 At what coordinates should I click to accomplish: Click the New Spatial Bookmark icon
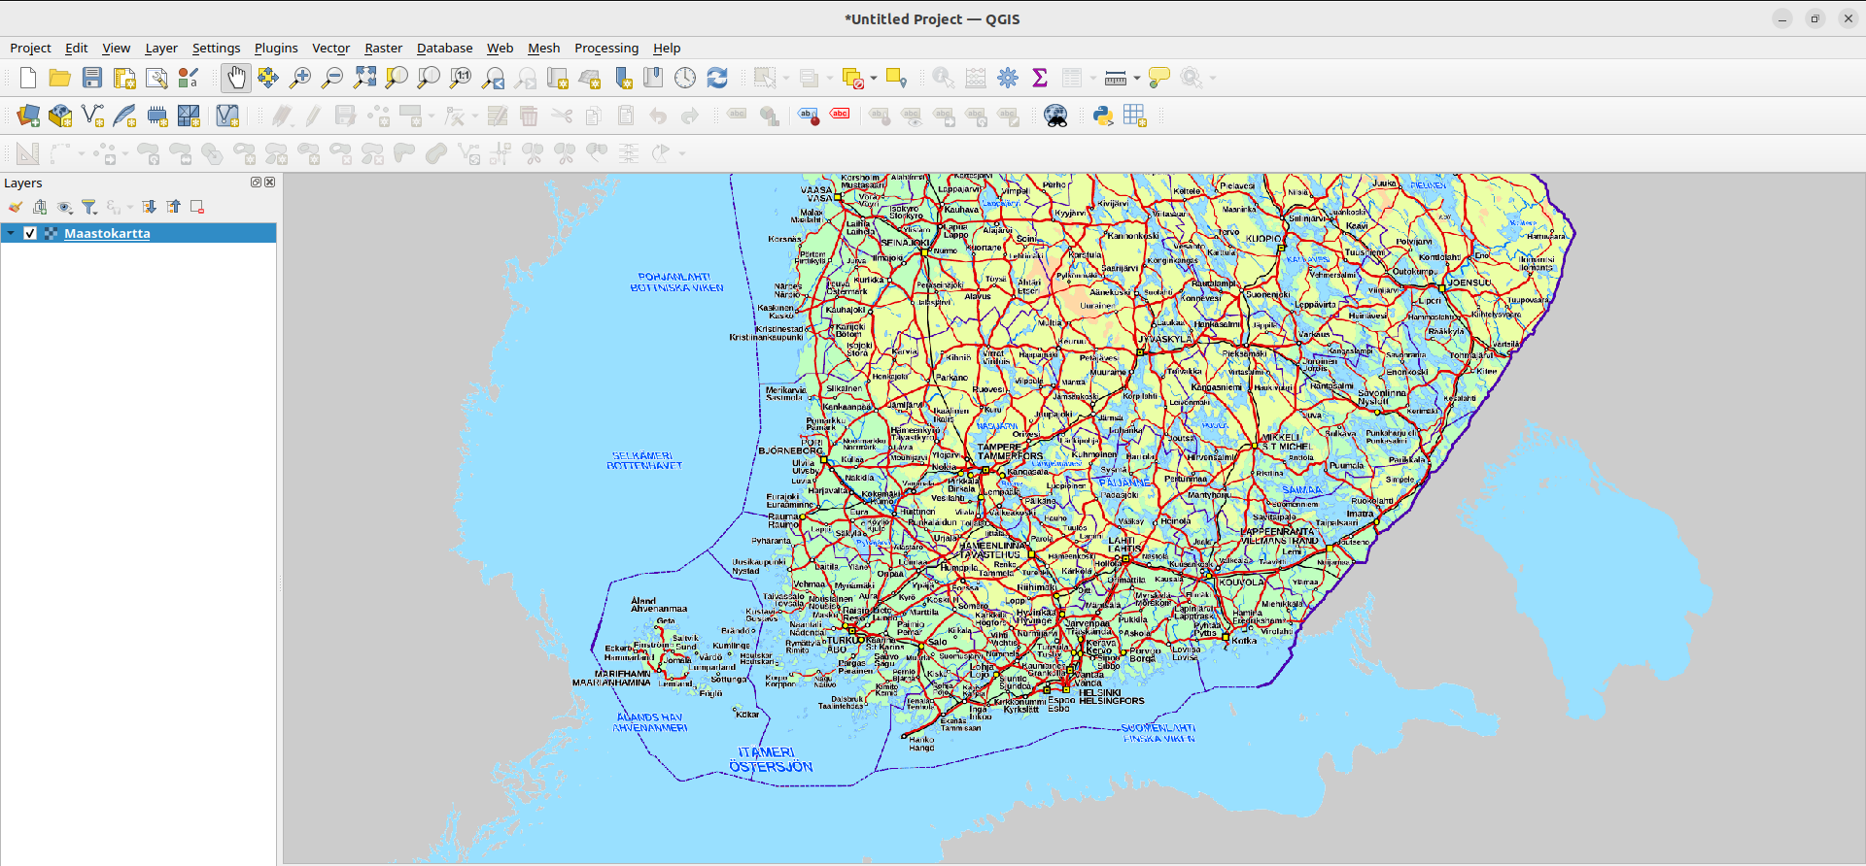[622, 78]
